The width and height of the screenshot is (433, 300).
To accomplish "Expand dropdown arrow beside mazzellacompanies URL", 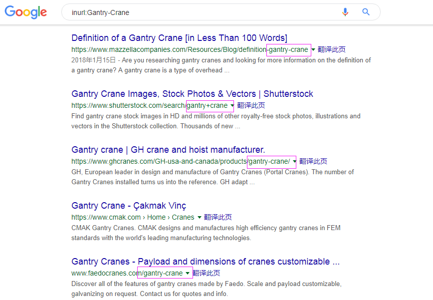I will (x=313, y=50).
